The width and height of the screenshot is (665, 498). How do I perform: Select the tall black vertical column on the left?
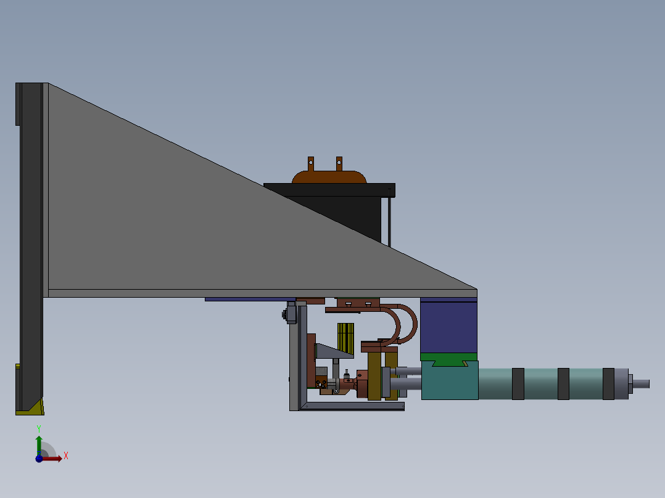(31, 246)
